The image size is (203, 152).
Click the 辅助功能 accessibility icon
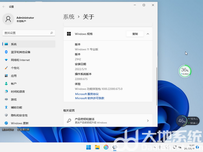(6, 107)
